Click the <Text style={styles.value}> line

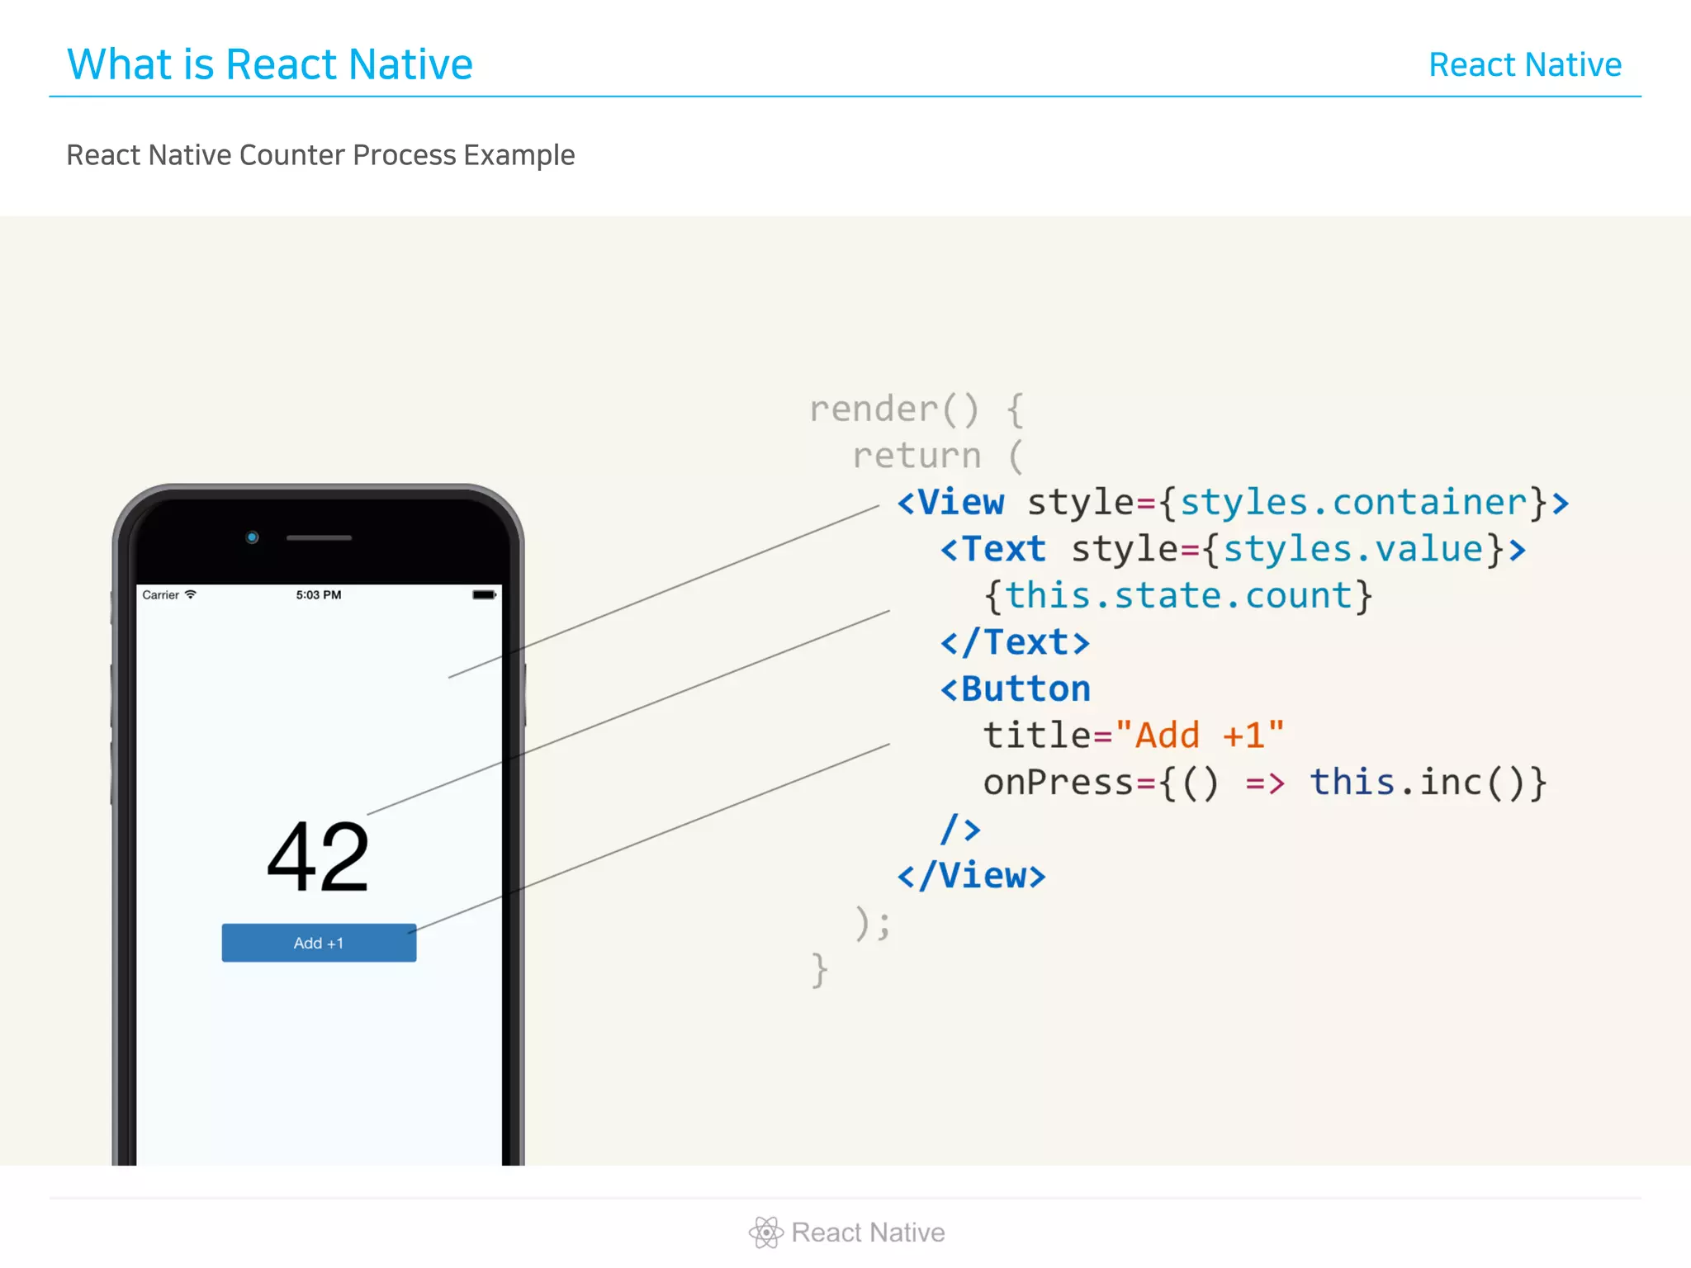pos(1233,549)
